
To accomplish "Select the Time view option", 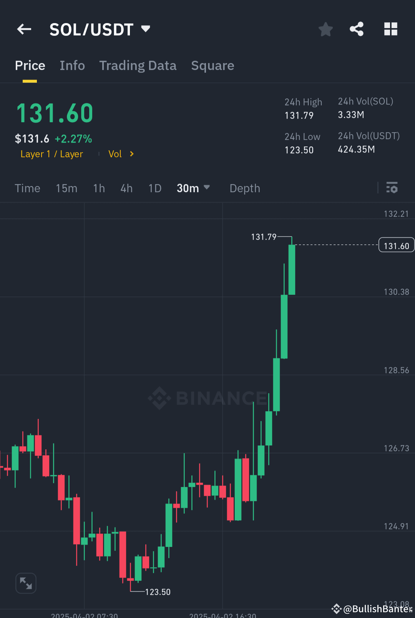I will click(x=27, y=188).
